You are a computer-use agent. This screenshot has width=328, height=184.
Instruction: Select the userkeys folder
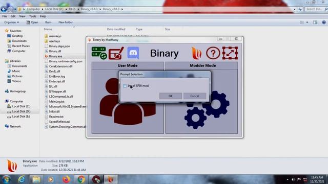tap(54, 41)
